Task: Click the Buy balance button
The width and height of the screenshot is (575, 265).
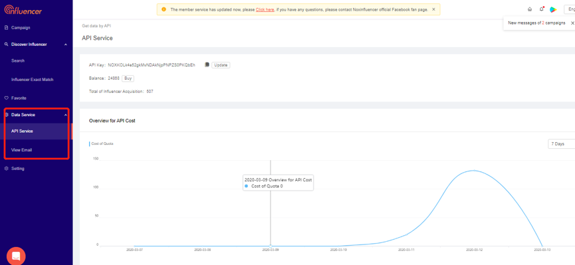Action: coord(128,78)
